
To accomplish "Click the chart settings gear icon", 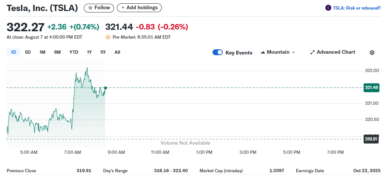I will click(372, 53).
